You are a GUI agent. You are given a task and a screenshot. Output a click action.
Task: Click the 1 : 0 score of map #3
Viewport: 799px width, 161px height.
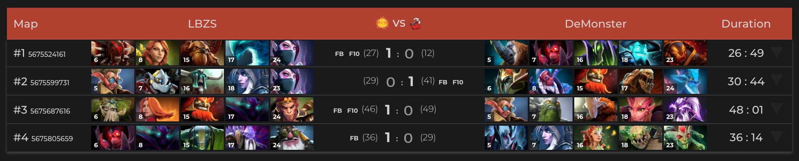(399, 110)
